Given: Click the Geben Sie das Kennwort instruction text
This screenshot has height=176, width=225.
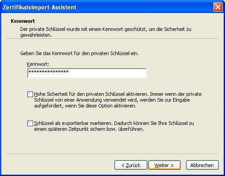Looking at the screenshot, I should (80, 53).
